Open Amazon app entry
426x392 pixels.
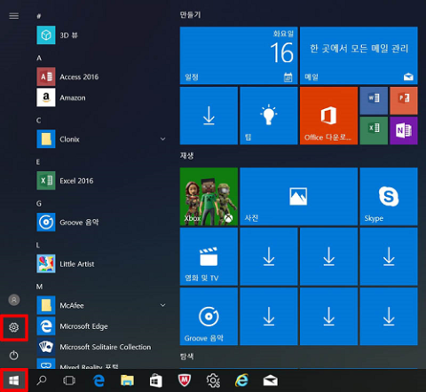(100, 98)
